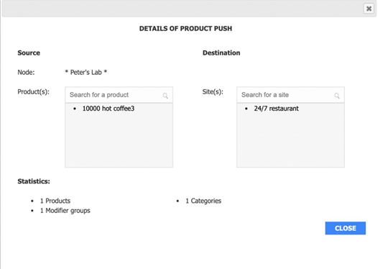Click the Source heading
This screenshot has height=269, width=378.
(x=29, y=53)
